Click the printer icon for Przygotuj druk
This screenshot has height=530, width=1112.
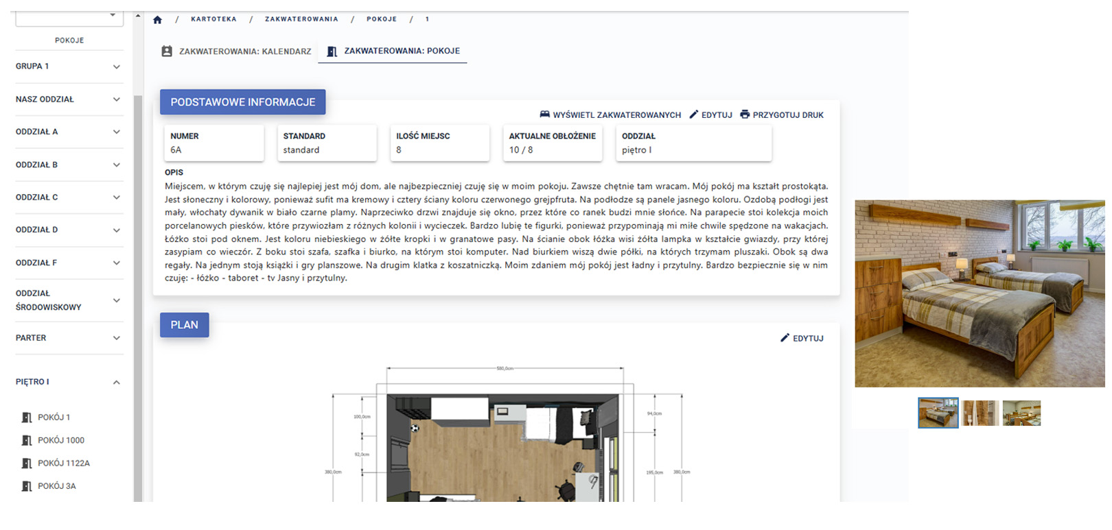pos(745,115)
